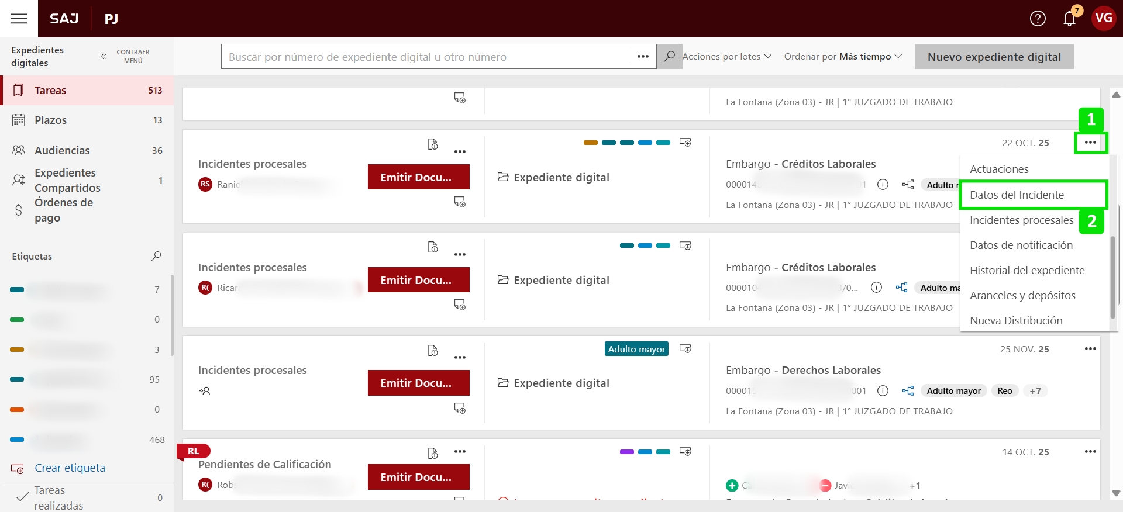Expand Acciones por lotes dropdown
This screenshot has height=512, width=1123.
pos(726,57)
